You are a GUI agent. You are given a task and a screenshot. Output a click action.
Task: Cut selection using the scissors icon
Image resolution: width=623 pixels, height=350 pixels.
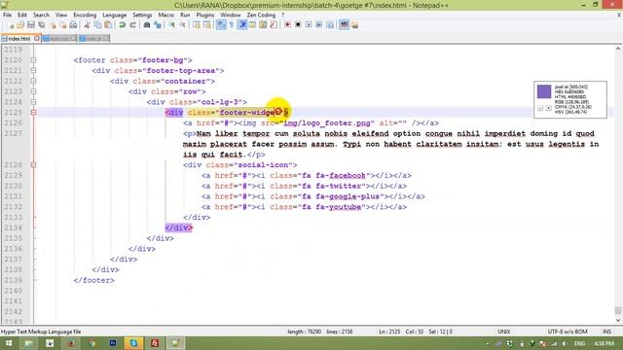[x=87, y=25]
